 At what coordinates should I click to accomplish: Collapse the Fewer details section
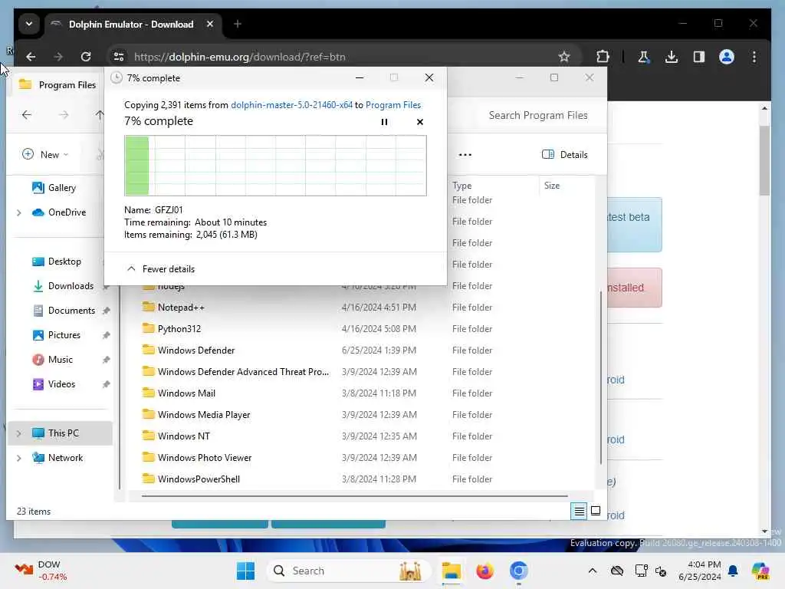tap(161, 269)
